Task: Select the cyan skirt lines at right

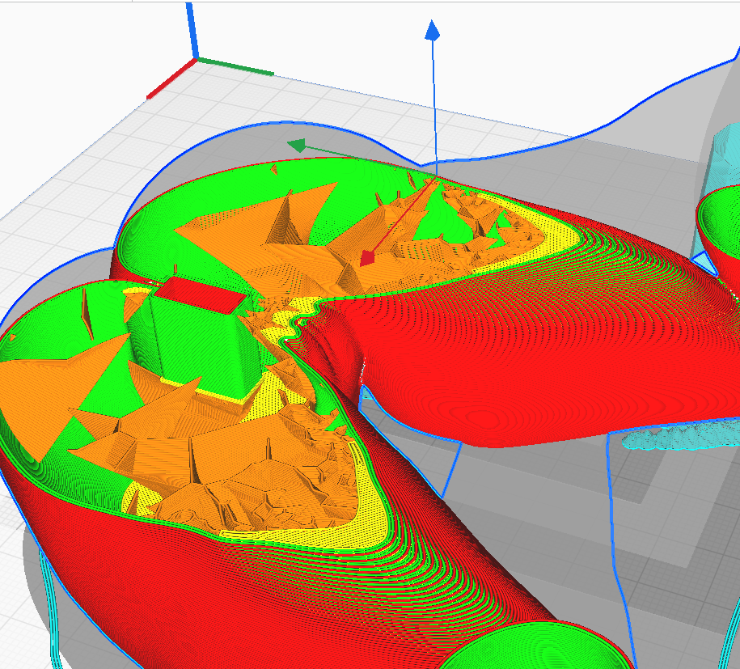Action: [678, 438]
